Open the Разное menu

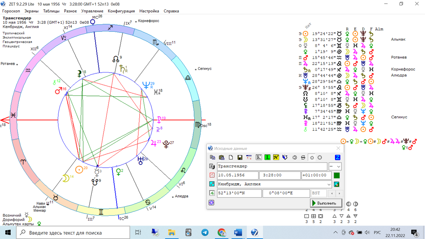pos(70,11)
